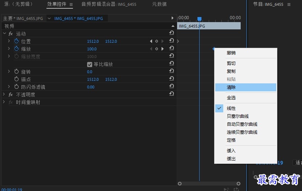The width and height of the screenshot is (302, 191).
Task: Add or remove 位置 keyframe
Action: click(x=156, y=41)
